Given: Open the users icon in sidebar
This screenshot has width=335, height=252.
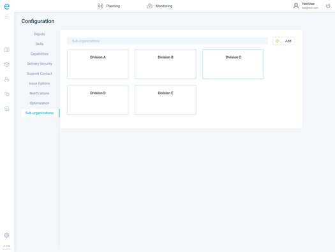Looking at the screenshot, I should click(7, 79).
